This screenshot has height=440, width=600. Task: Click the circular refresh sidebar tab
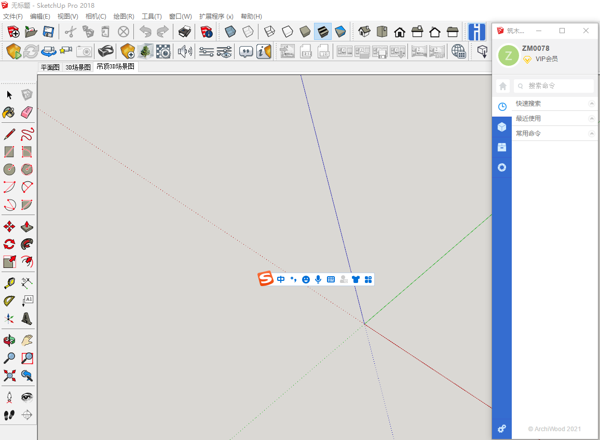coord(502,167)
